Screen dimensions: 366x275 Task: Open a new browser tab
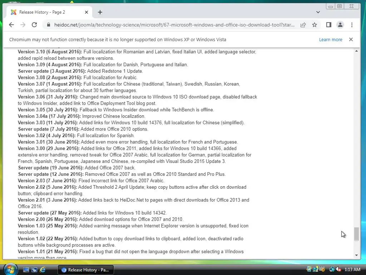point(100,12)
